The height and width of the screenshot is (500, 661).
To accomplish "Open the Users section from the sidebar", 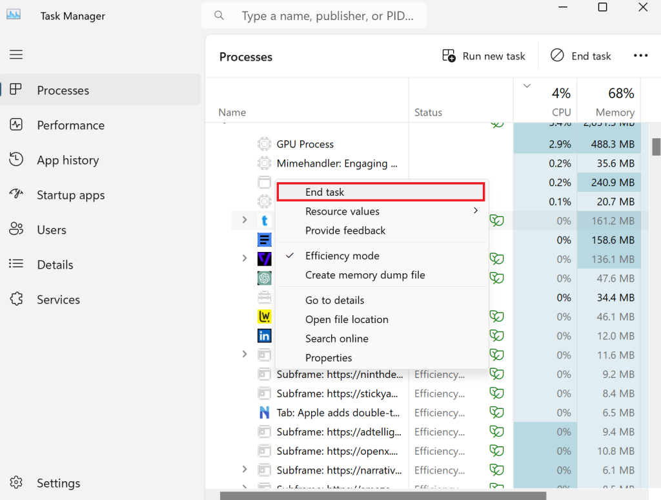I will click(x=15, y=229).
